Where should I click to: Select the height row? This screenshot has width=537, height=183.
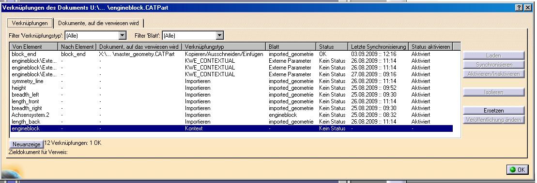(x=231, y=88)
